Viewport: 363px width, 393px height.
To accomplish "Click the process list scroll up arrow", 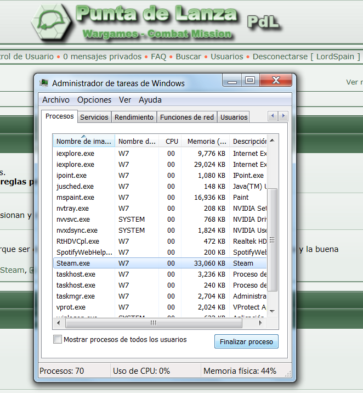I will point(273,141).
